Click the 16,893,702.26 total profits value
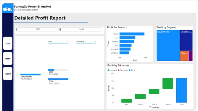Viewport: 198px width, 111px height. coord(27,79)
